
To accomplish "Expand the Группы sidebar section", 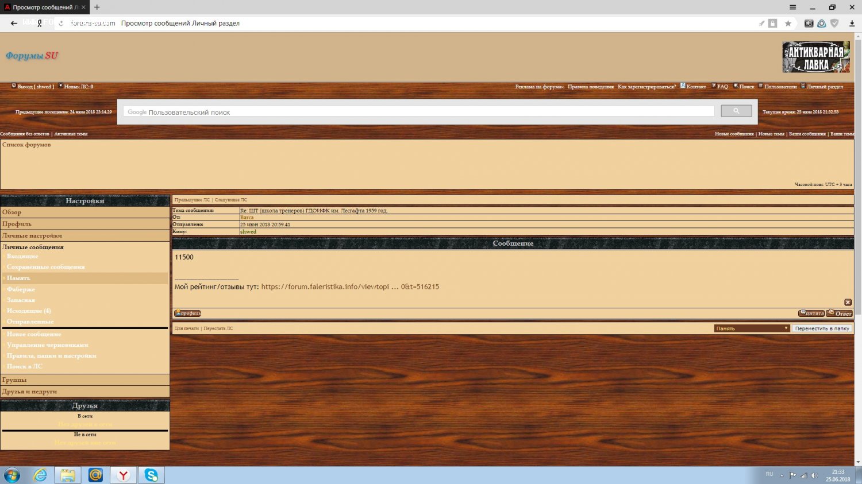I will [14, 380].
